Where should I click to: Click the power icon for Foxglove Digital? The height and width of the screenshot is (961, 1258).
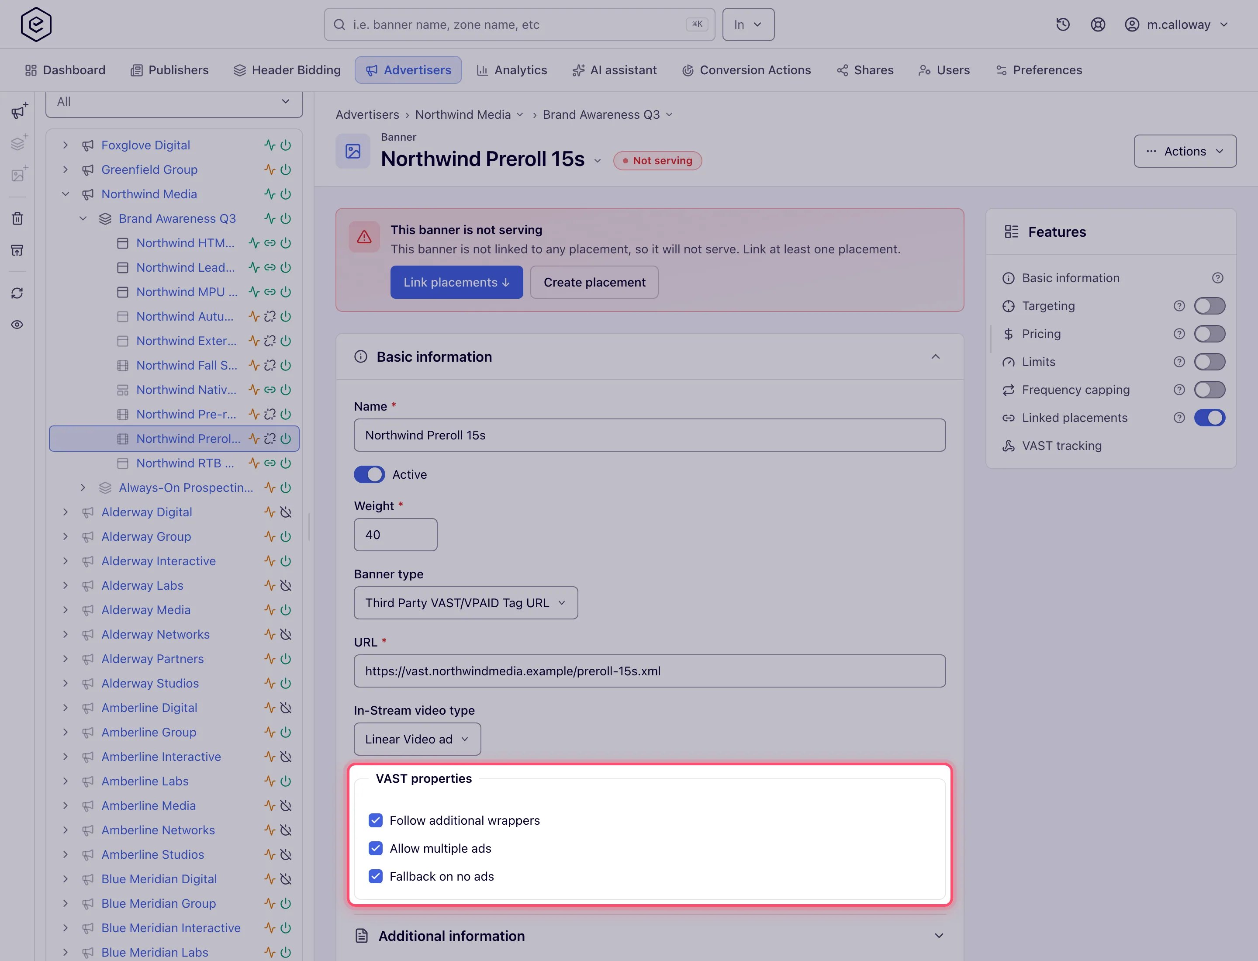click(286, 145)
